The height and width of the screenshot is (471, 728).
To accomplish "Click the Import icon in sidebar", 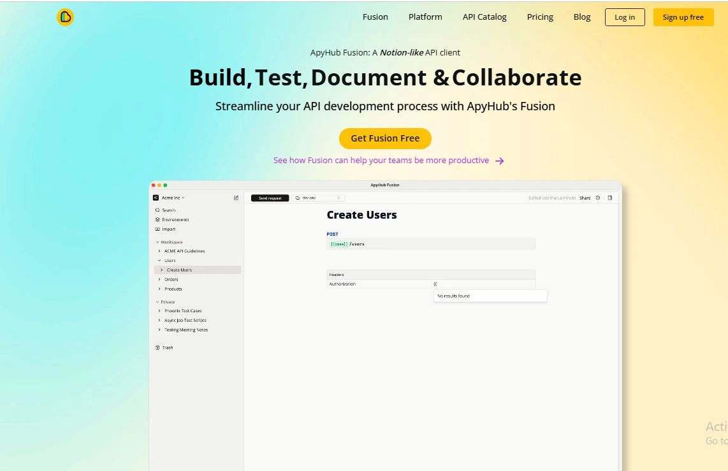I will point(157,229).
